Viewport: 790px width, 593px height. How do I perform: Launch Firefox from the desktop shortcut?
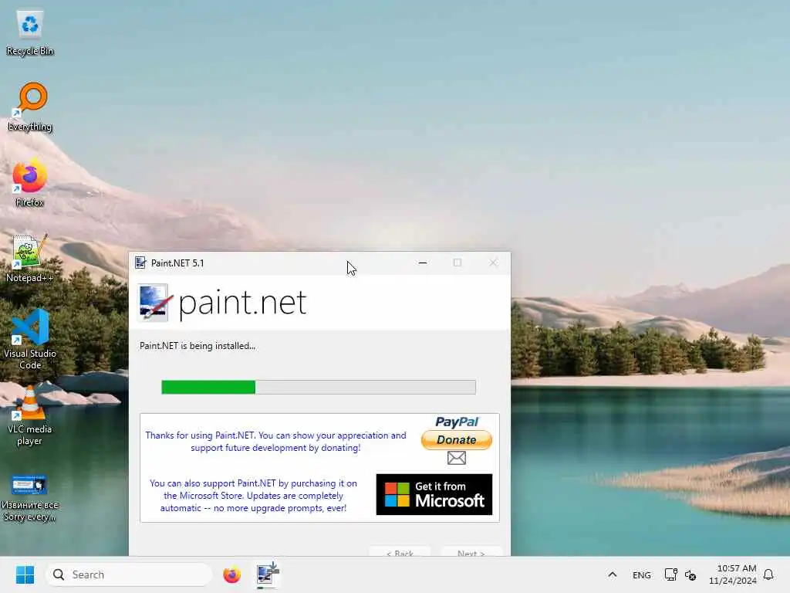30,182
